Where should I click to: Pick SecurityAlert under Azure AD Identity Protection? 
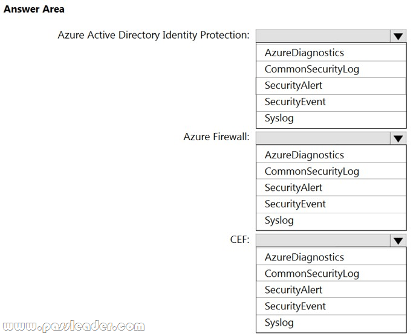pos(331,86)
